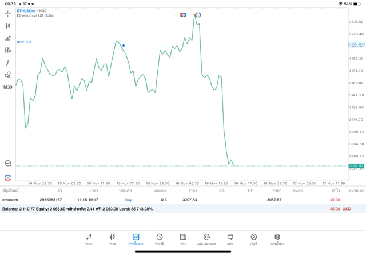This screenshot has height=255, width=366.
Task: Click the green 3057.57 current price tag
Action: tap(356, 166)
